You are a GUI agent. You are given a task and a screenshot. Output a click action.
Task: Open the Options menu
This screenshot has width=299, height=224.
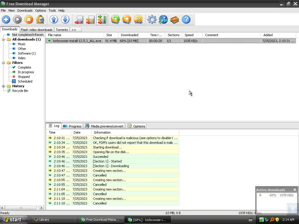40,10
